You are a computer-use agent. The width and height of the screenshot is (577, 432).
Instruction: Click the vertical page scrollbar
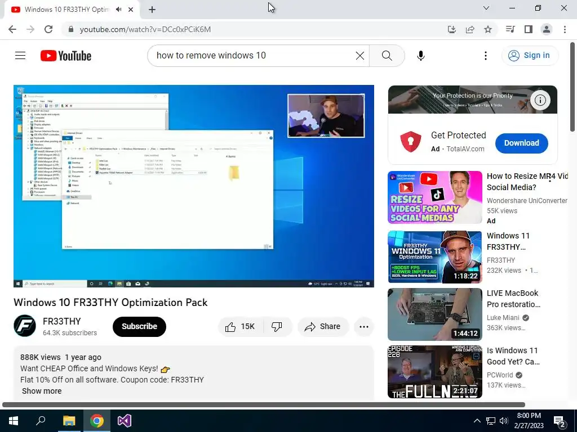tap(573, 87)
